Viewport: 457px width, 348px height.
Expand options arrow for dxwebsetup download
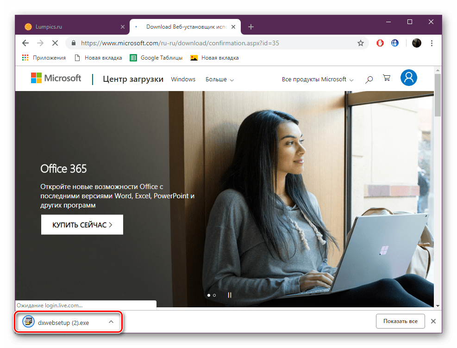(x=111, y=322)
